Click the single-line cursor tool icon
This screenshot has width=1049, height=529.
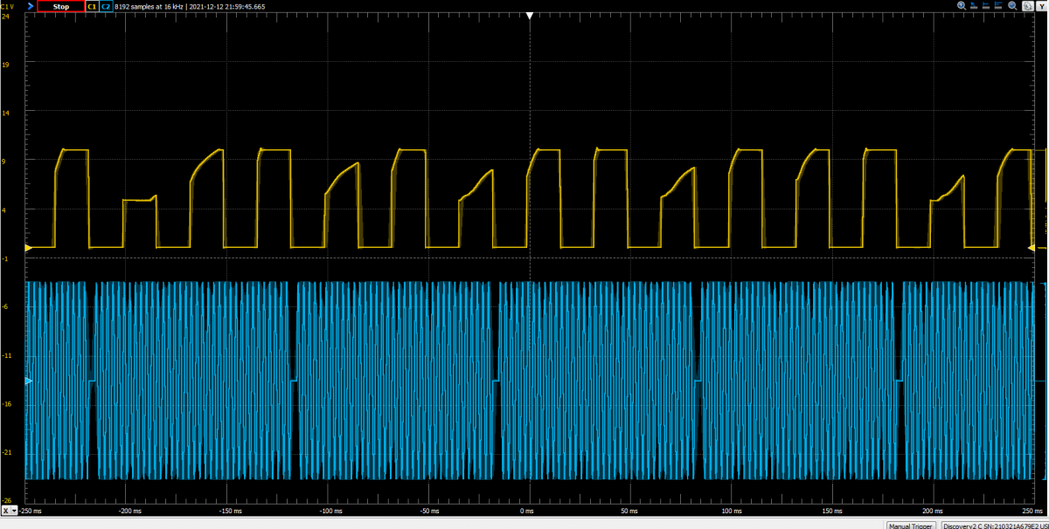987,6
